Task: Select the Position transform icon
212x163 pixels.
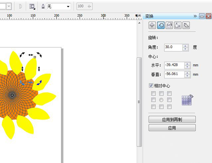Action: (x=152, y=25)
